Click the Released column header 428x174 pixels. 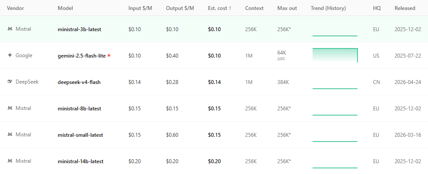coord(405,8)
